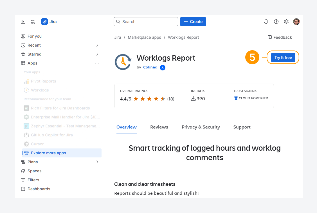
Task: Open notifications bell
Action: coord(266,22)
